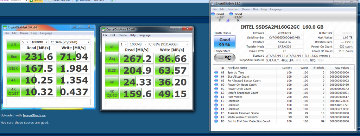Click the status icon for Spin Up Time
The image size is (360, 136).
(216, 73)
